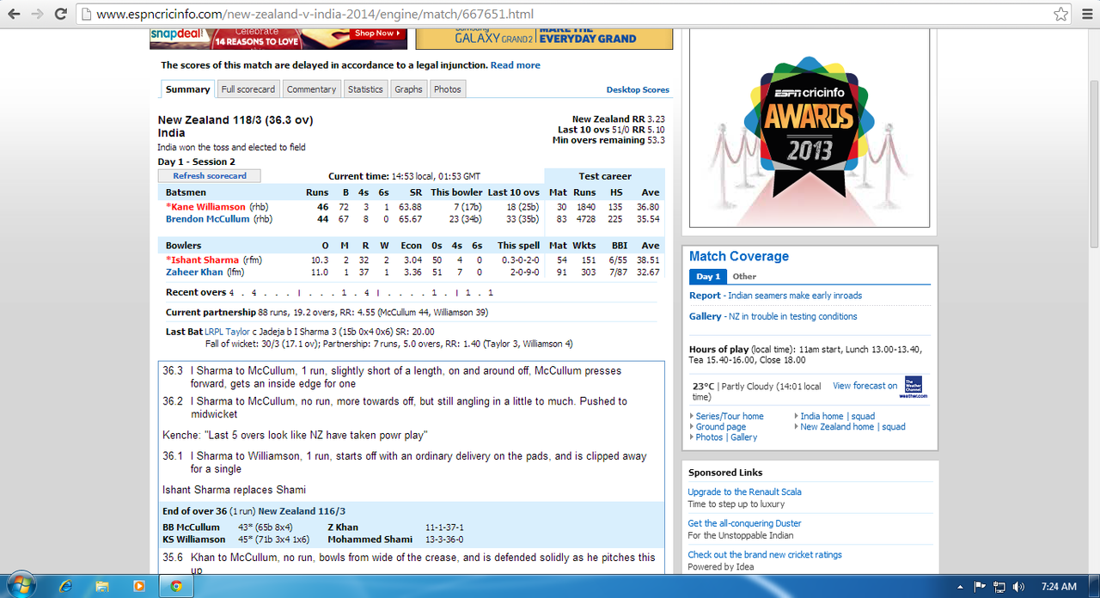The image size is (1100, 598).
Task: Open Ishant Sharma's player profile
Action: pos(205,260)
